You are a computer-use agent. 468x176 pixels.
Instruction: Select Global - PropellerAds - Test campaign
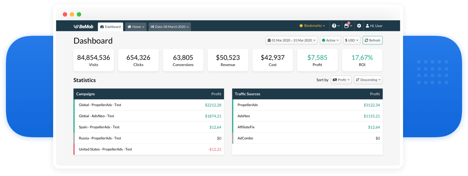(149, 105)
